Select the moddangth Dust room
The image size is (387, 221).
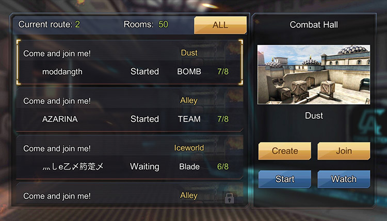click(x=130, y=62)
